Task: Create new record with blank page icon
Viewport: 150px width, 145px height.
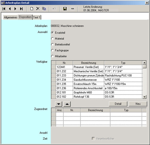Action: 32,9
